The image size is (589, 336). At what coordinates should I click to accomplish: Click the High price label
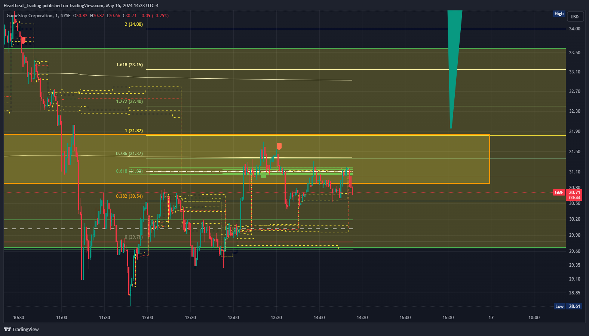pos(559,13)
